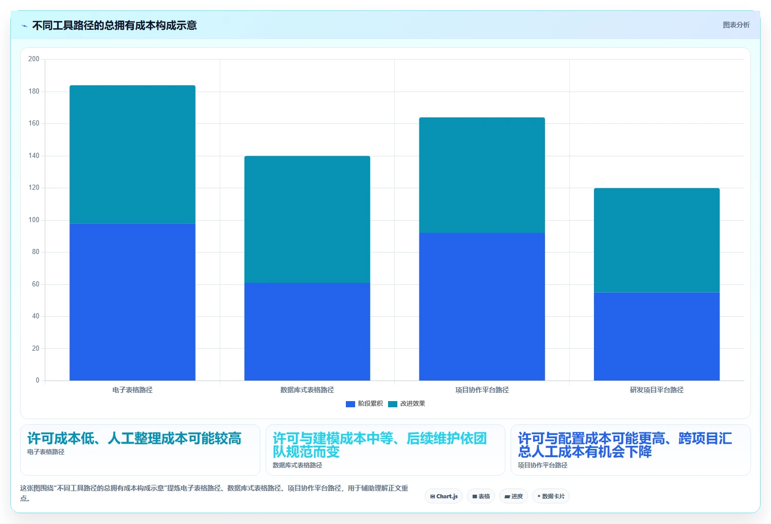Image resolution: width=771 pixels, height=524 pixels.
Task: Click the blue 阶段累积 segment for 数据库式表格路径
Action: [307, 332]
